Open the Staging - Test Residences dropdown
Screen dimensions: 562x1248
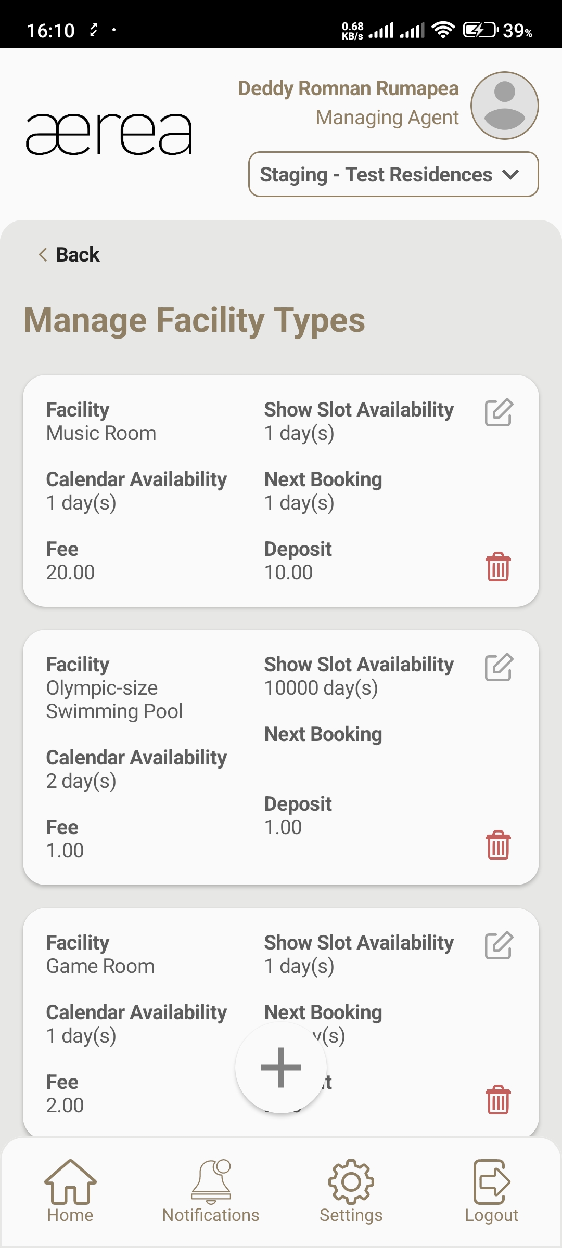[x=393, y=175]
